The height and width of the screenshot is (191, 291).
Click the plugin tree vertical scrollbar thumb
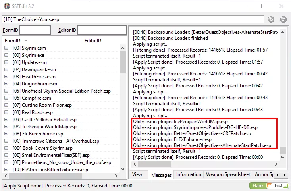[x=123, y=62]
